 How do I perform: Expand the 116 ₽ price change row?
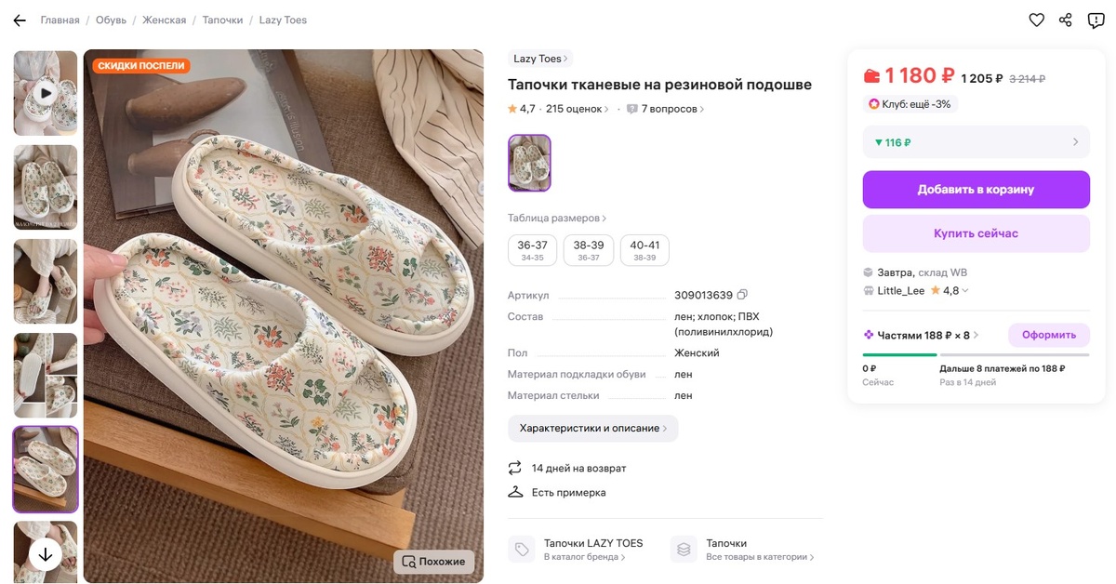976,142
